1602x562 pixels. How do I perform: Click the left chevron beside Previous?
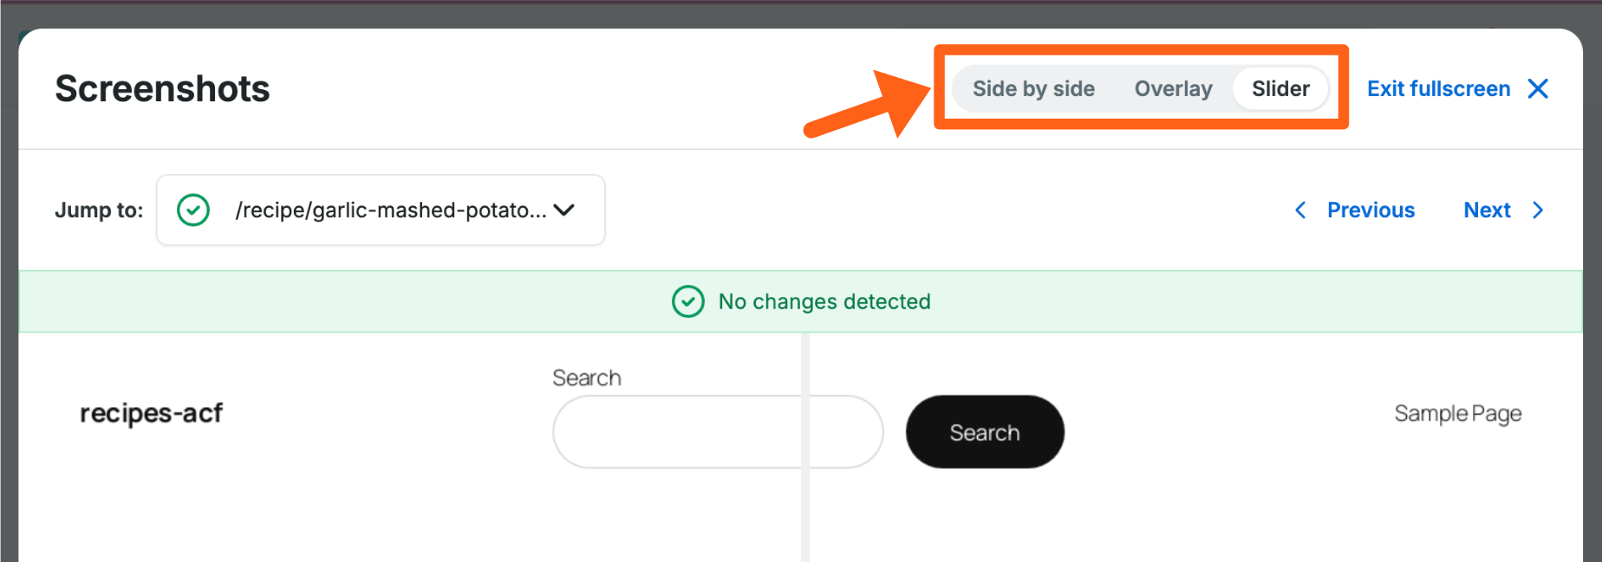pyautogui.click(x=1300, y=210)
